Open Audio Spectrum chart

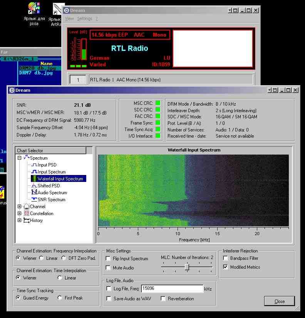52,193
